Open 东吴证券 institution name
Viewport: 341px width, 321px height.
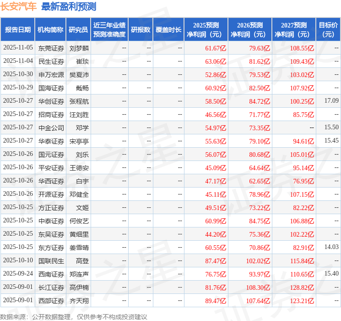(51, 234)
